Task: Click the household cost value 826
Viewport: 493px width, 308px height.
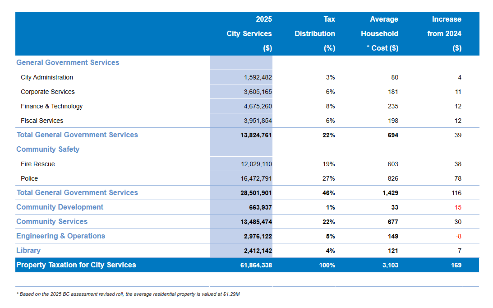Action: pyautogui.click(x=393, y=178)
